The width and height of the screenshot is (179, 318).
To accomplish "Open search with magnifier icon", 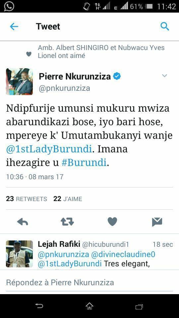I will click(165, 26).
